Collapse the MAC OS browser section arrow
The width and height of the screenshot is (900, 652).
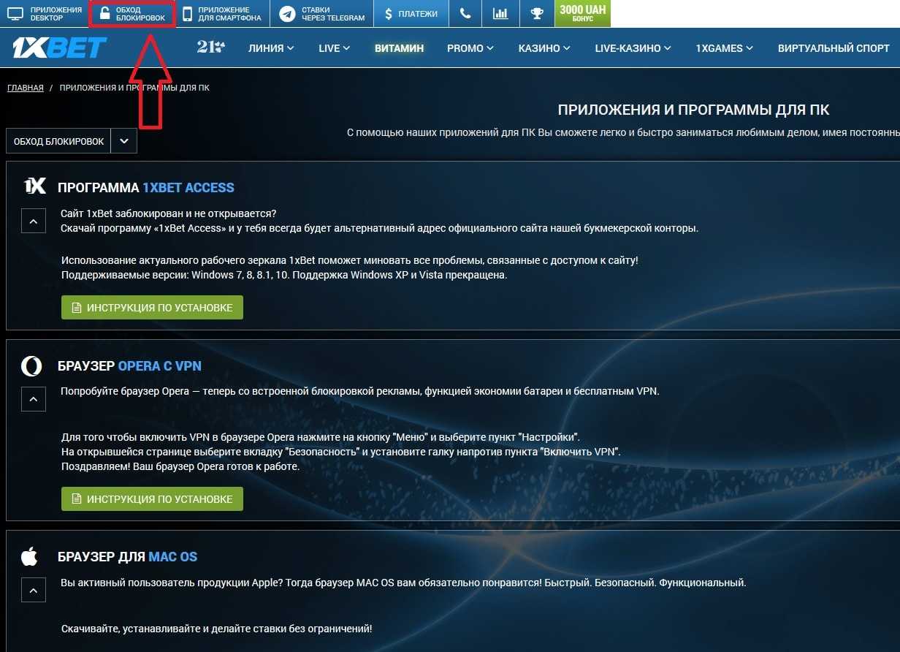(x=34, y=591)
